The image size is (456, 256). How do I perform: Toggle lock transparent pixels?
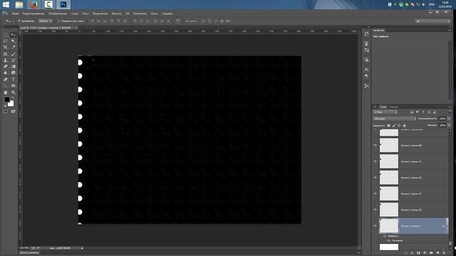tap(388, 125)
